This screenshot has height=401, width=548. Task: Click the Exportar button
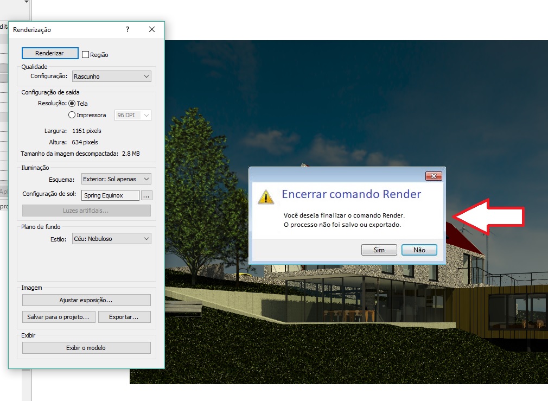click(124, 317)
